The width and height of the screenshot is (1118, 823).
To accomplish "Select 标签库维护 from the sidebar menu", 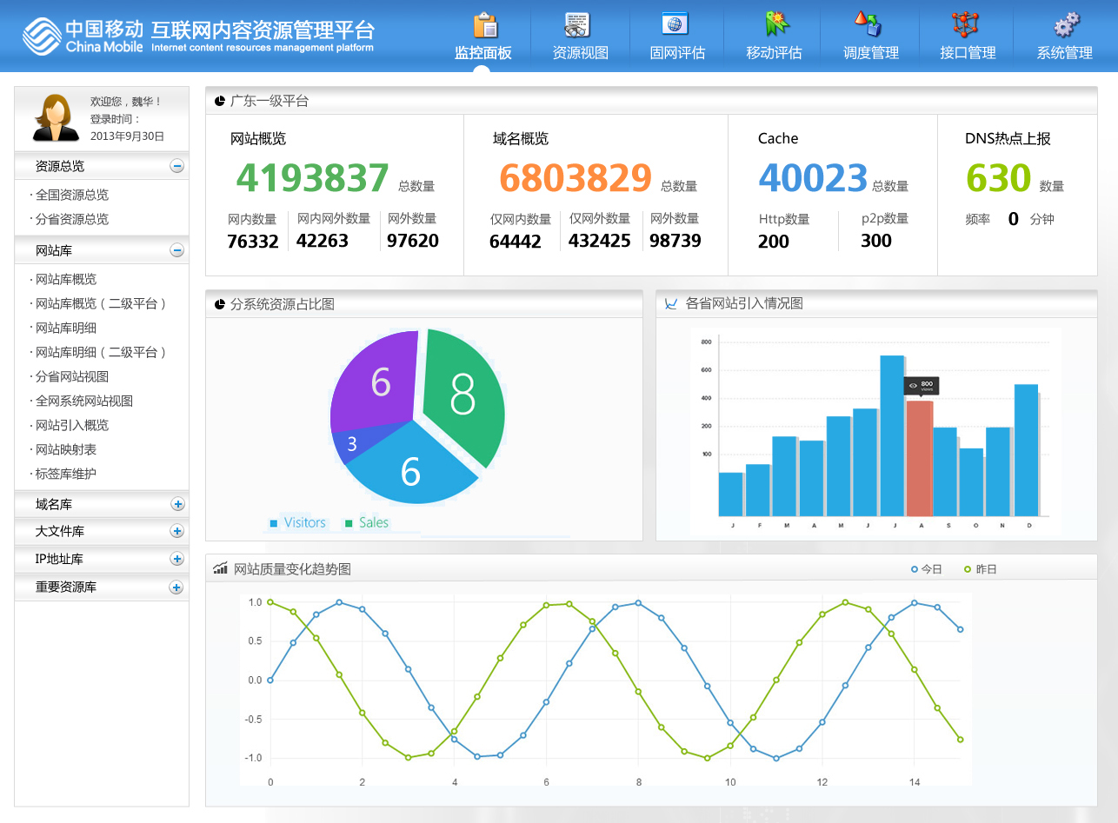I will [x=66, y=474].
